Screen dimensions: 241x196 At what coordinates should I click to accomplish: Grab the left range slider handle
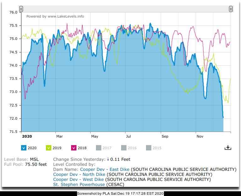(21, 9)
